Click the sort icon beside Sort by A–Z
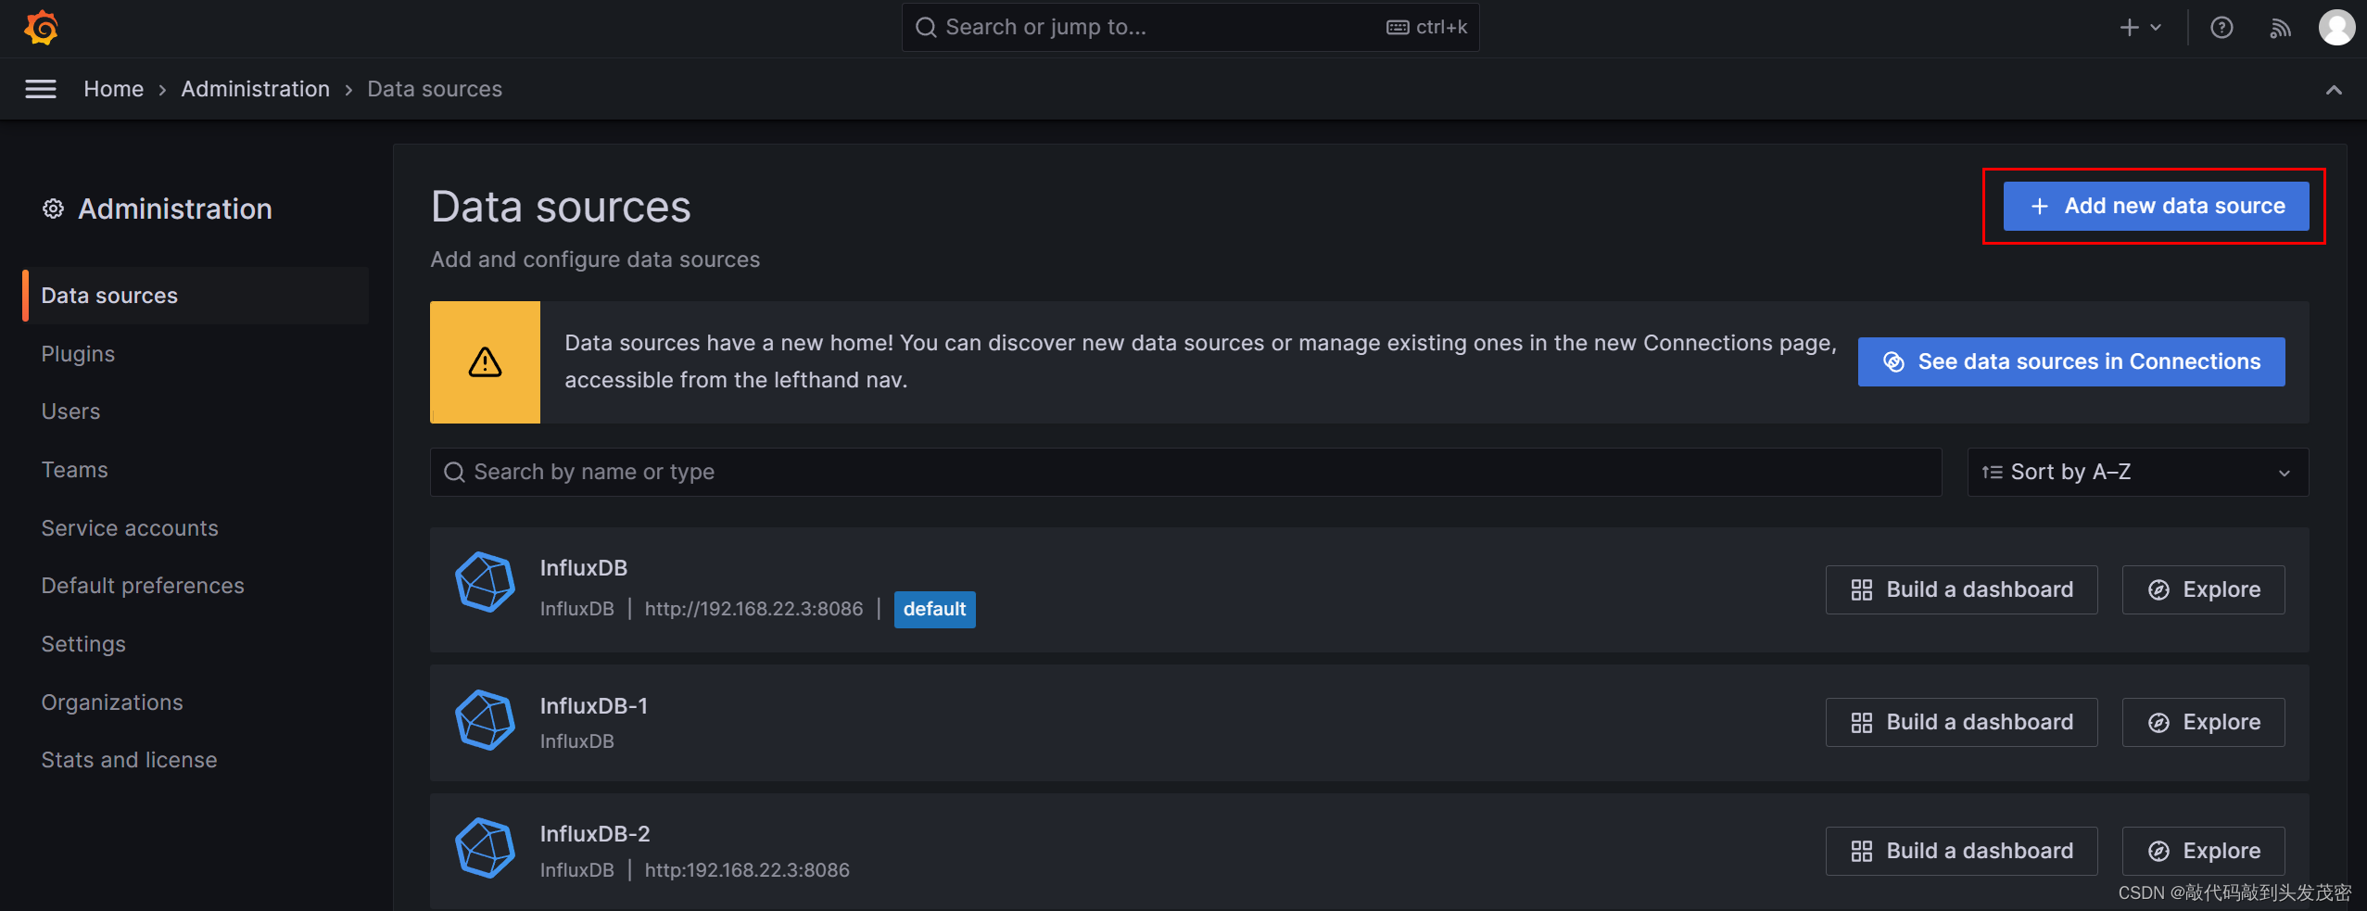 coord(1992,473)
